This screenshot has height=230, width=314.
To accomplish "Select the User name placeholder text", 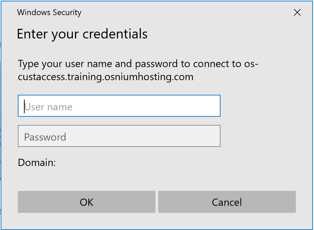I will [x=48, y=106].
